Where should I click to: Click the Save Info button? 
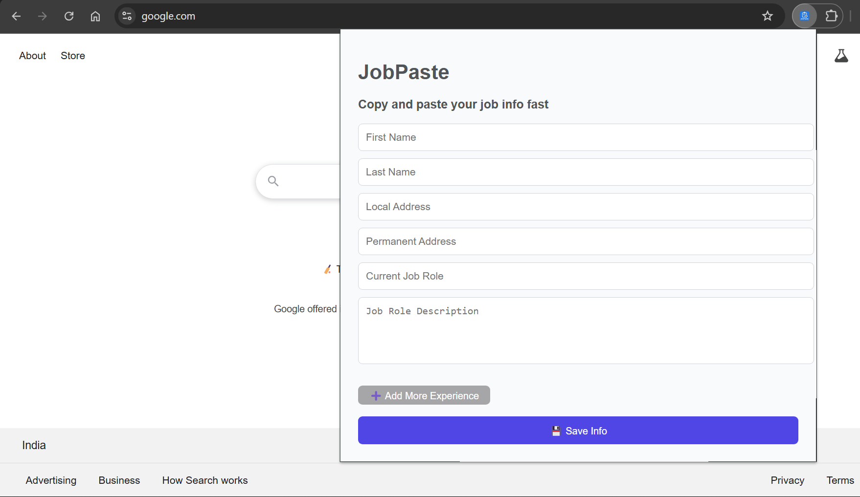578,431
